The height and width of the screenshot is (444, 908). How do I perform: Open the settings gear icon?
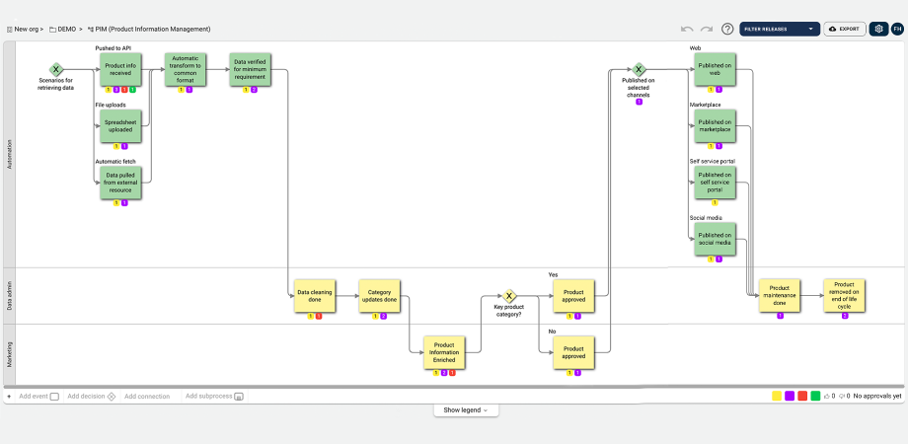coord(878,29)
